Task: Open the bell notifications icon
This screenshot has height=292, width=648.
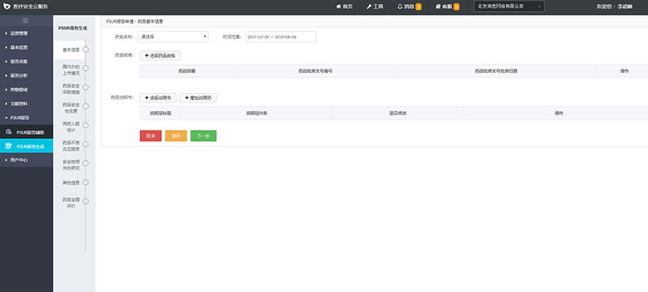Action: (x=400, y=6)
